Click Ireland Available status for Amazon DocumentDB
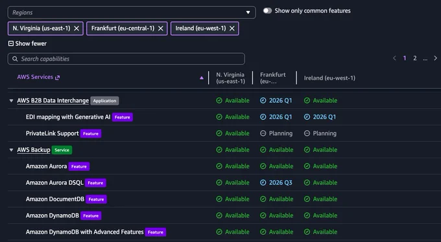This screenshot has width=441, height=242. (320, 199)
